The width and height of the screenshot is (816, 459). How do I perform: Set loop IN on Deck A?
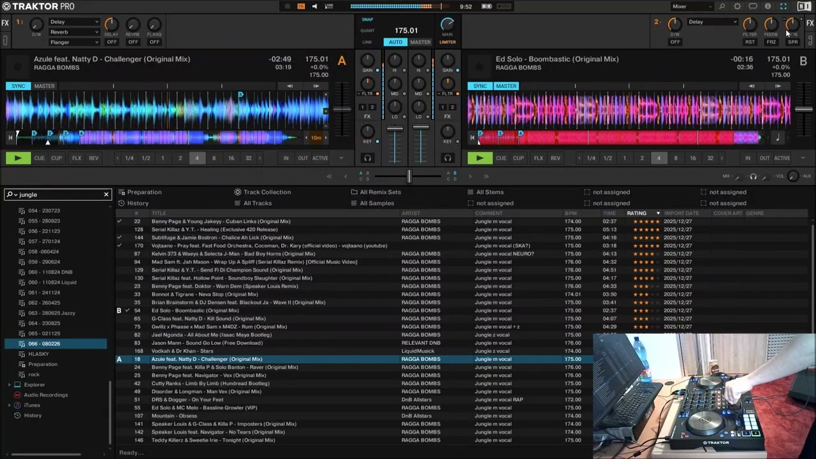(x=286, y=158)
